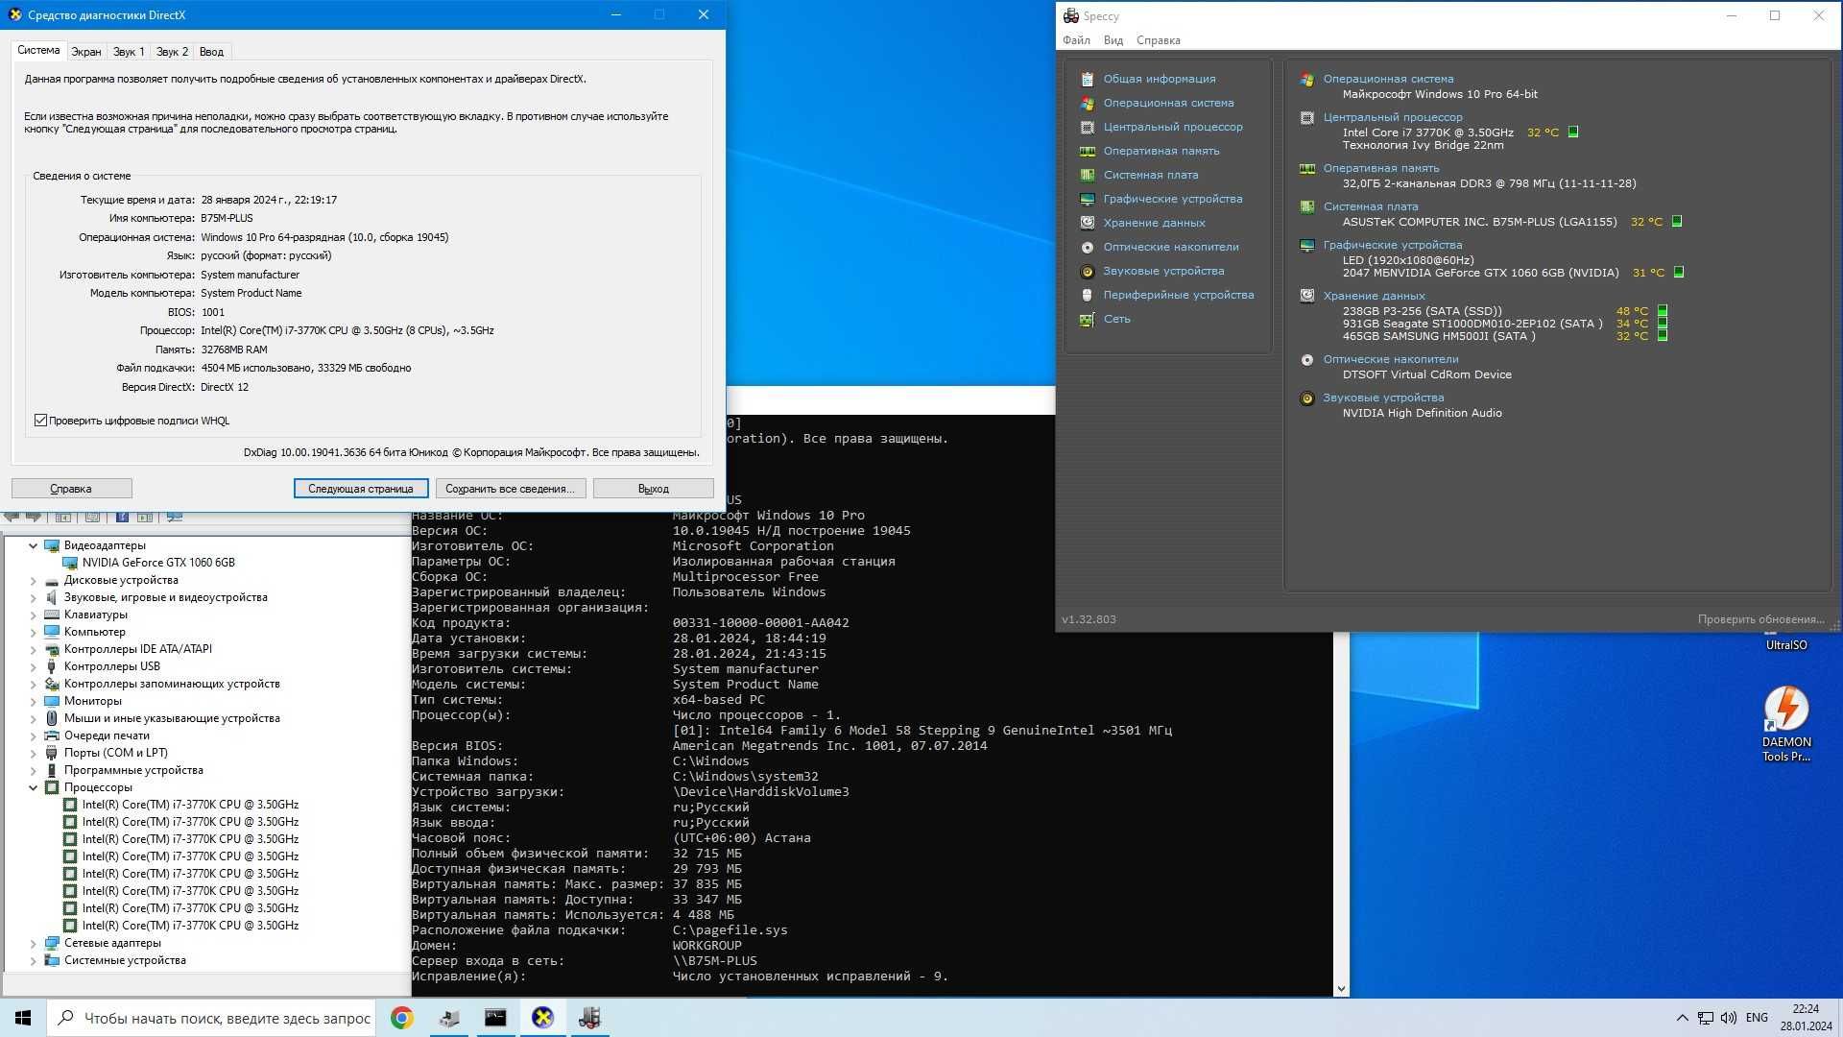Switch to Экран tab in DxDiag

click(85, 52)
